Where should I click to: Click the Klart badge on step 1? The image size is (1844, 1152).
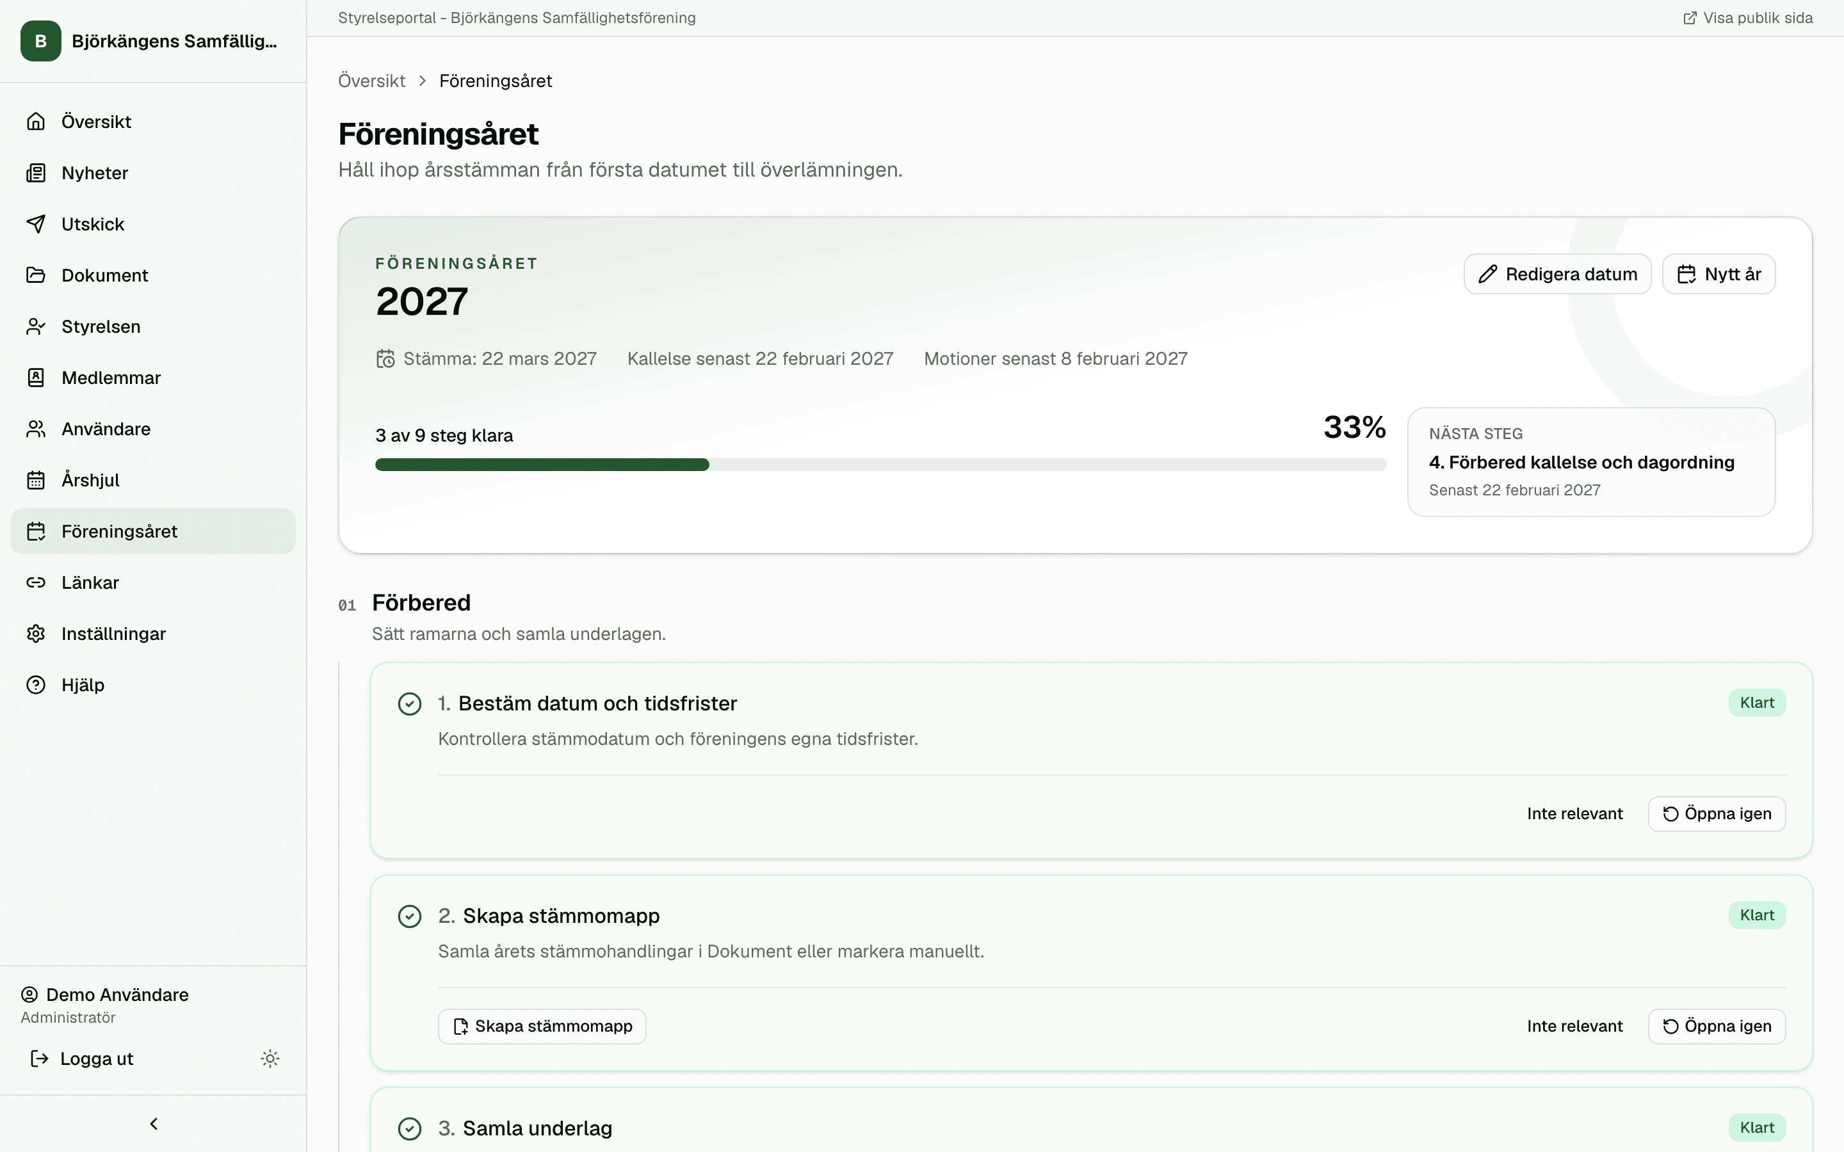pyautogui.click(x=1756, y=703)
